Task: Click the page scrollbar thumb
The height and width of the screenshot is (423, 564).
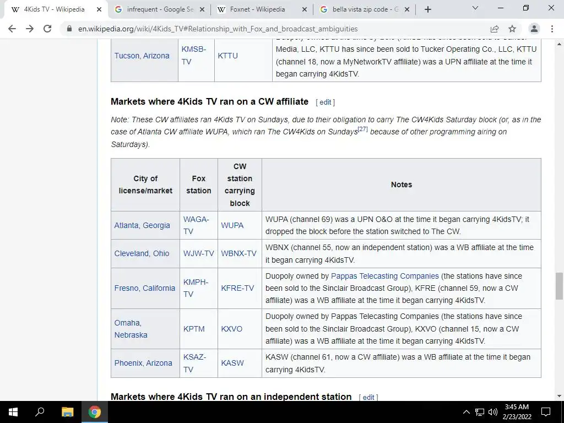Action: pos(559,286)
